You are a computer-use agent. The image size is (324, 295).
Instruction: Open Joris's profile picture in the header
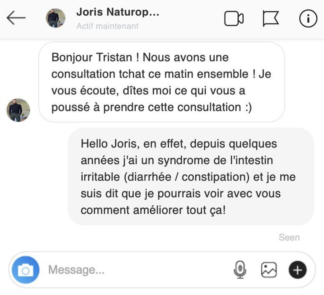tap(56, 18)
